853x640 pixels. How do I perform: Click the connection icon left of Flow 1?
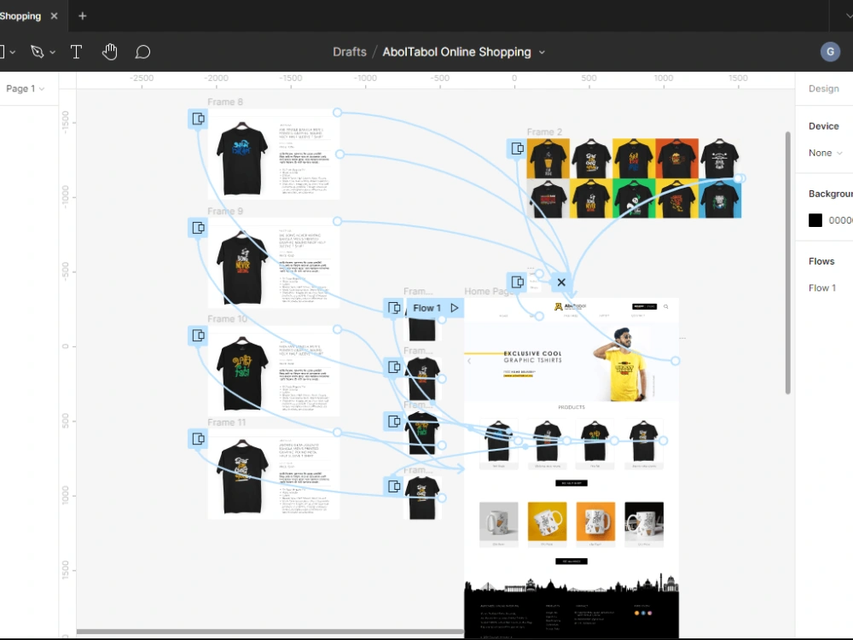click(394, 308)
